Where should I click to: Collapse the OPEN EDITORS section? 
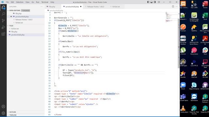point(8,10)
